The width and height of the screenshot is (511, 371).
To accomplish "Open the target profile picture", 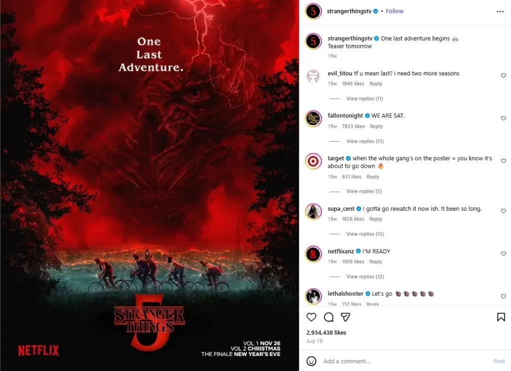I will click(313, 161).
